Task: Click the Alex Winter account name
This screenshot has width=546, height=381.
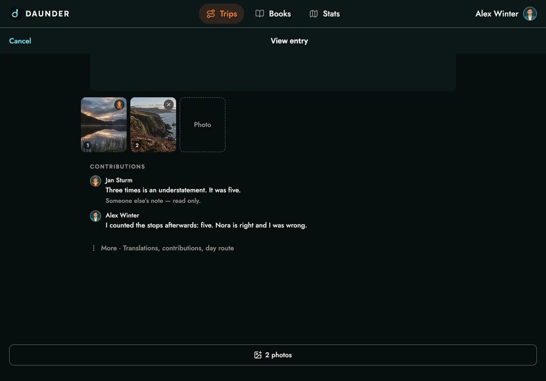Action: click(497, 13)
